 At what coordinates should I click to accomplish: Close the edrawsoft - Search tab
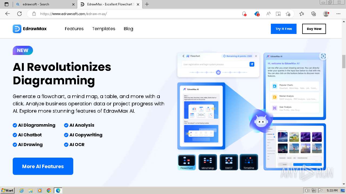pyautogui.click(x=74, y=4)
